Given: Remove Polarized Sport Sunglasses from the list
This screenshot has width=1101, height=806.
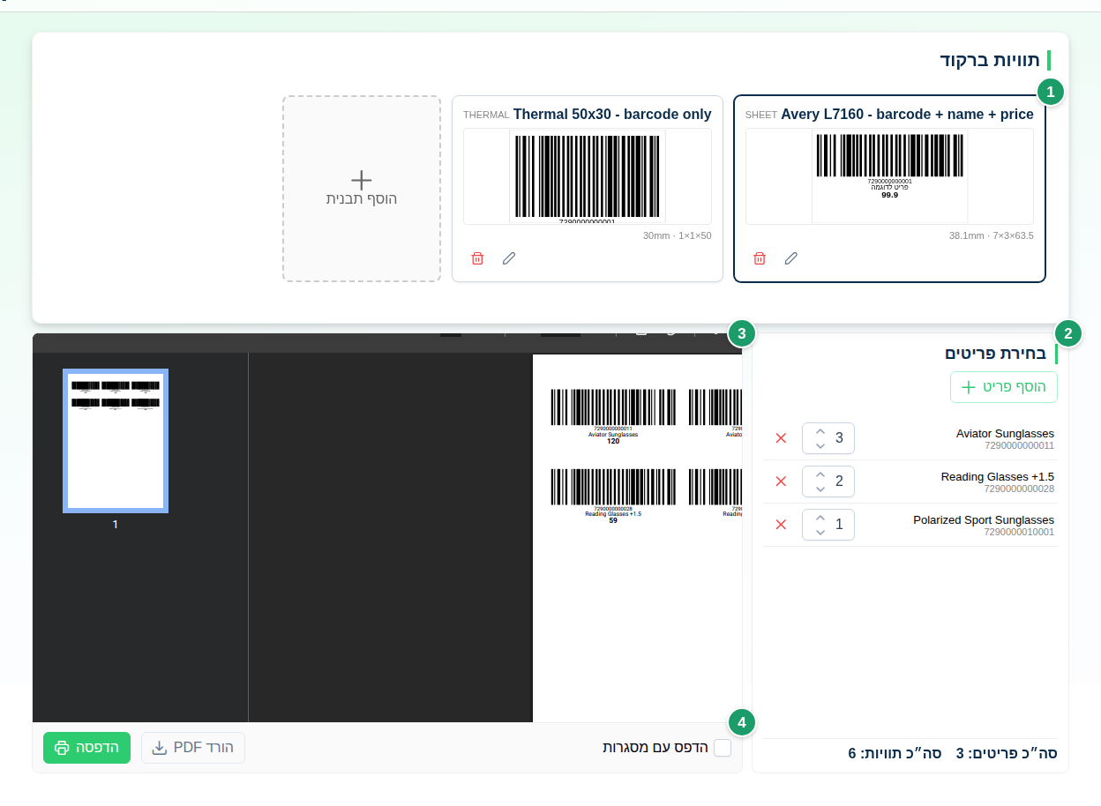Looking at the screenshot, I should click(781, 525).
